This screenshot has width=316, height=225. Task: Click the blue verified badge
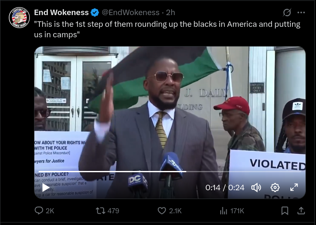pyautogui.click(x=95, y=13)
